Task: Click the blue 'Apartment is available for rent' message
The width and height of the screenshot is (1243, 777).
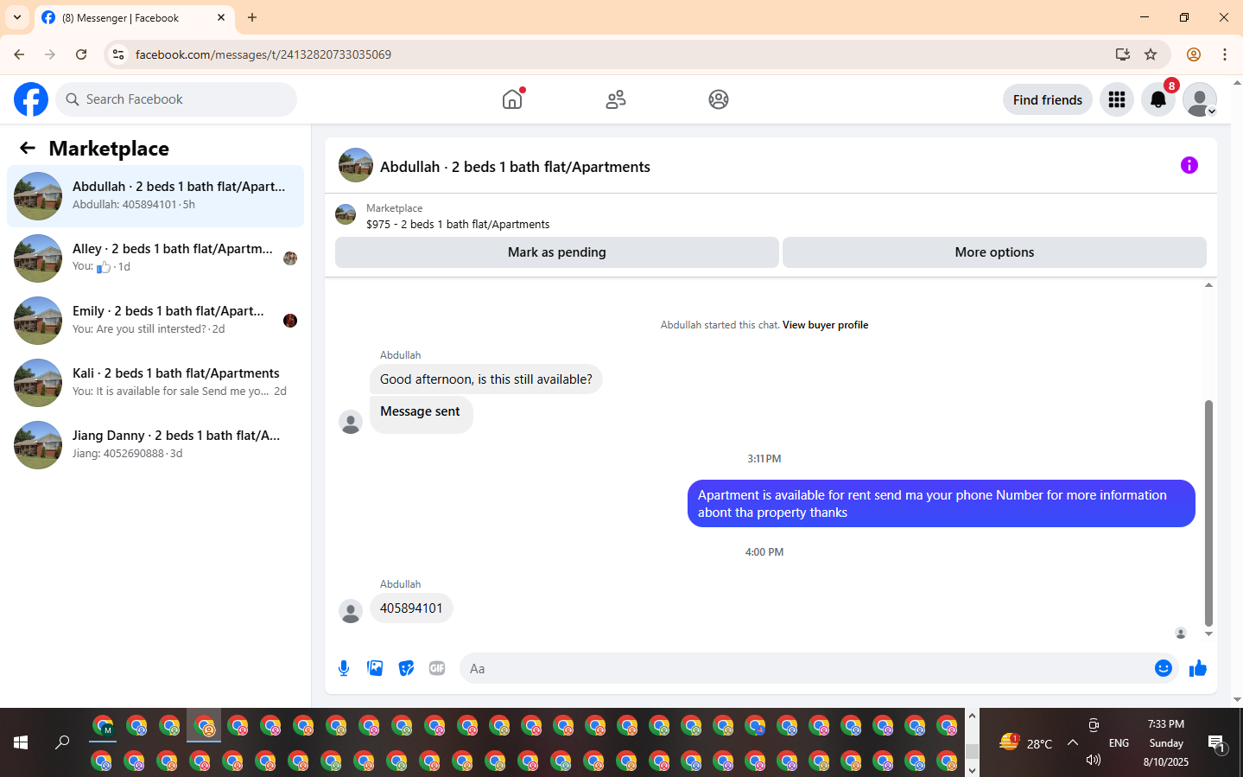Action: click(942, 504)
